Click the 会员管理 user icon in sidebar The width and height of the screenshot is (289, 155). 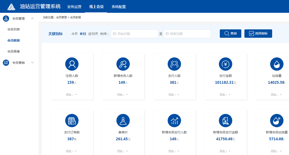[6, 19]
